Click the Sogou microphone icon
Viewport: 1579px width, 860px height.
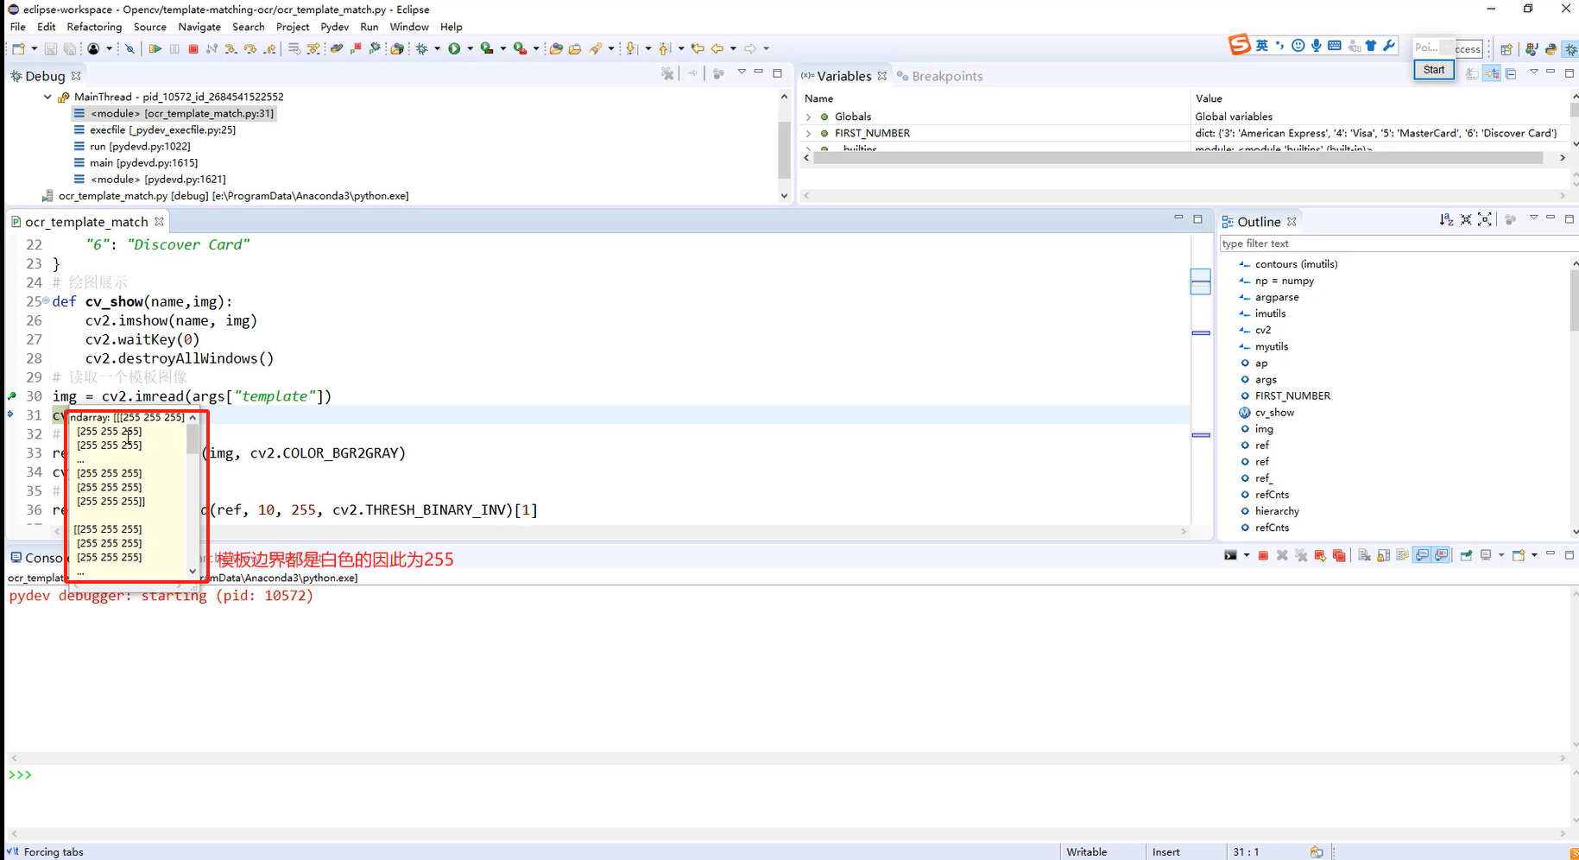click(1316, 46)
